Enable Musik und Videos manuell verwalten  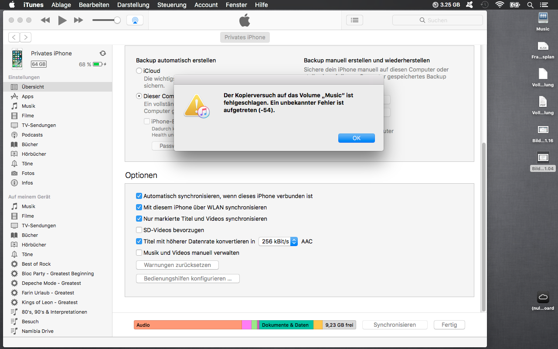click(139, 253)
